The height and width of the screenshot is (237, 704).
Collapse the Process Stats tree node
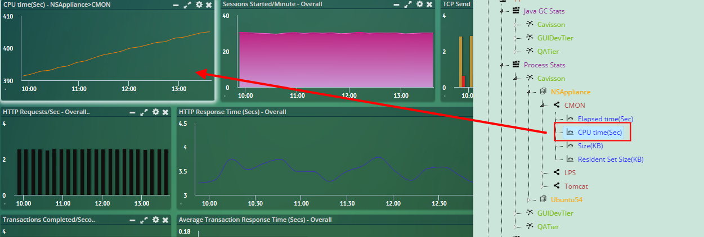click(502, 65)
